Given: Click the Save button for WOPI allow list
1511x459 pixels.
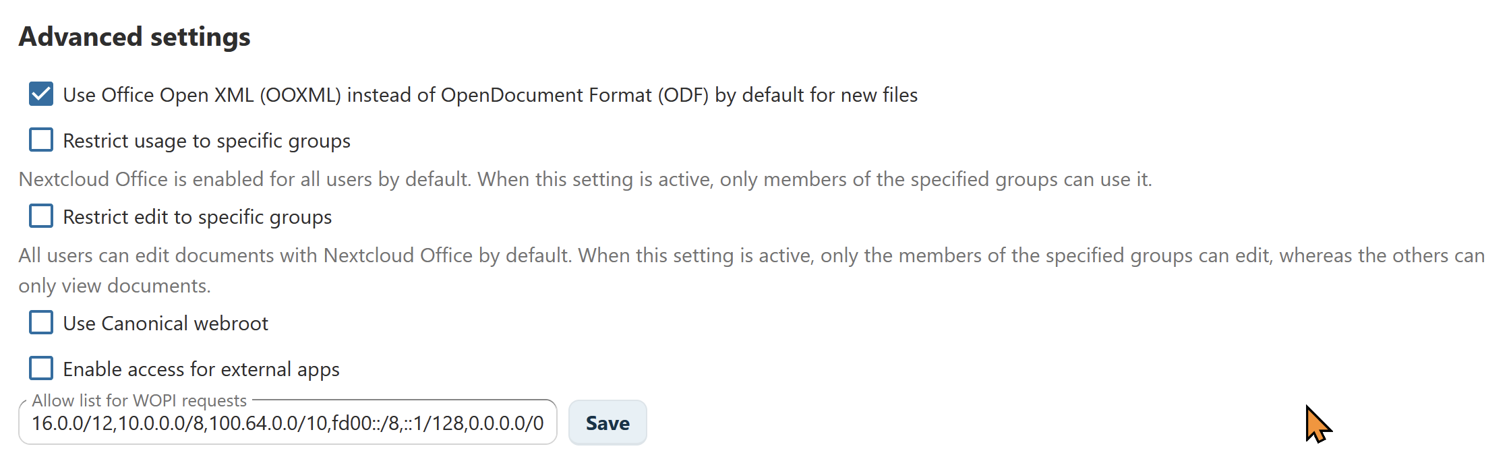Looking at the screenshot, I should (x=607, y=423).
